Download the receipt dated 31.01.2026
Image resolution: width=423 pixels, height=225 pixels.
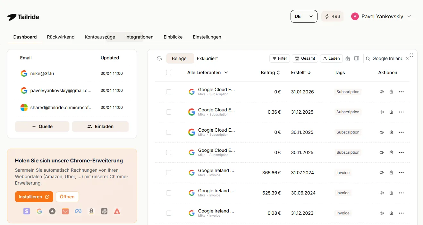click(391, 92)
